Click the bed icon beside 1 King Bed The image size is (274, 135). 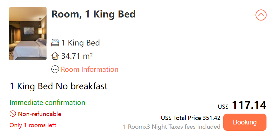tap(55, 43)
